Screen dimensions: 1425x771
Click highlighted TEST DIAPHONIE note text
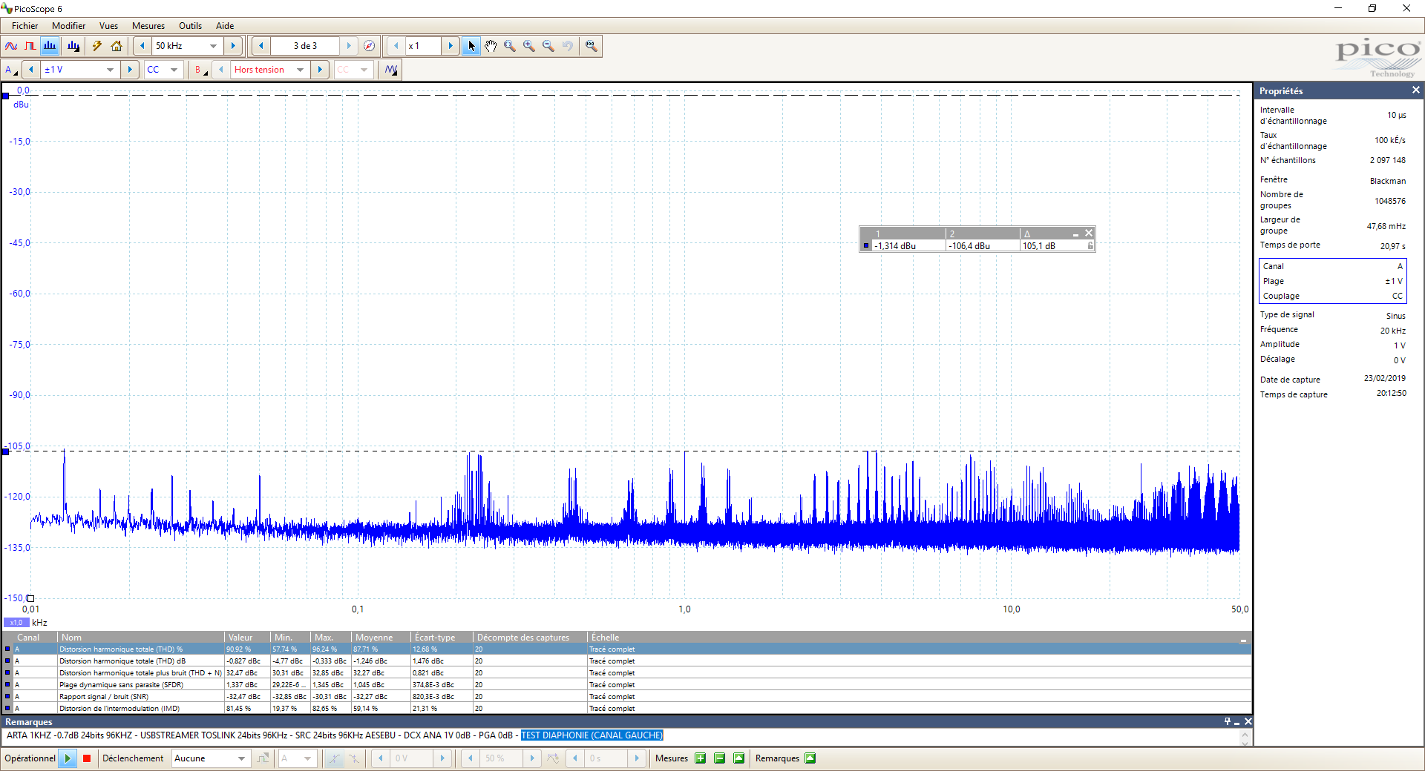coord(592,735)
